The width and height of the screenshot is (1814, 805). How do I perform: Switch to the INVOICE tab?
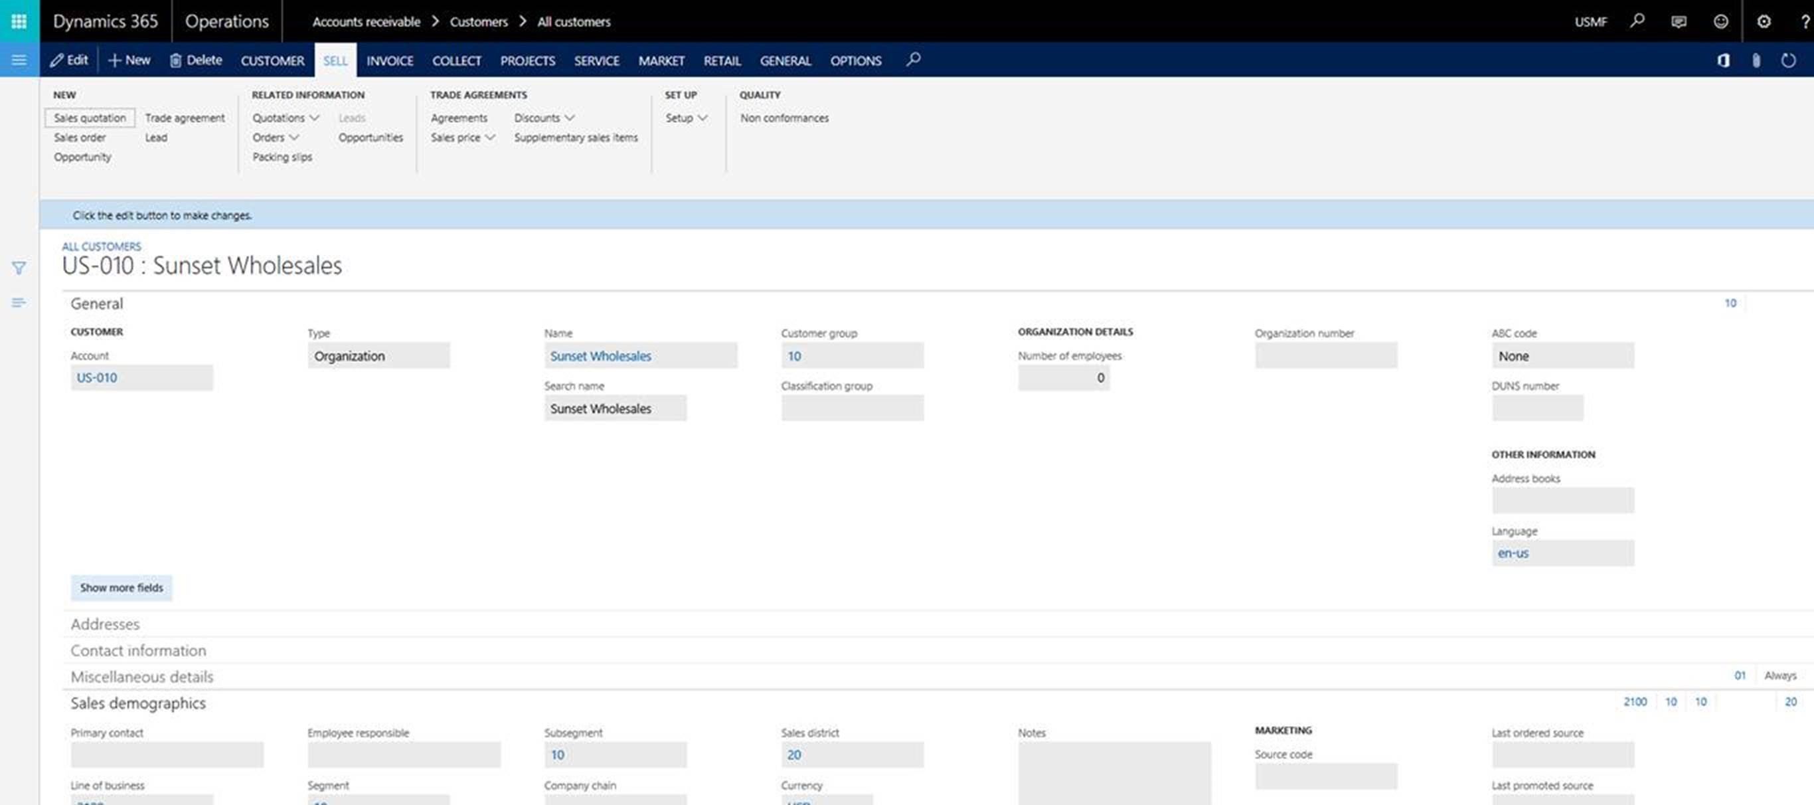click(389, 61)
